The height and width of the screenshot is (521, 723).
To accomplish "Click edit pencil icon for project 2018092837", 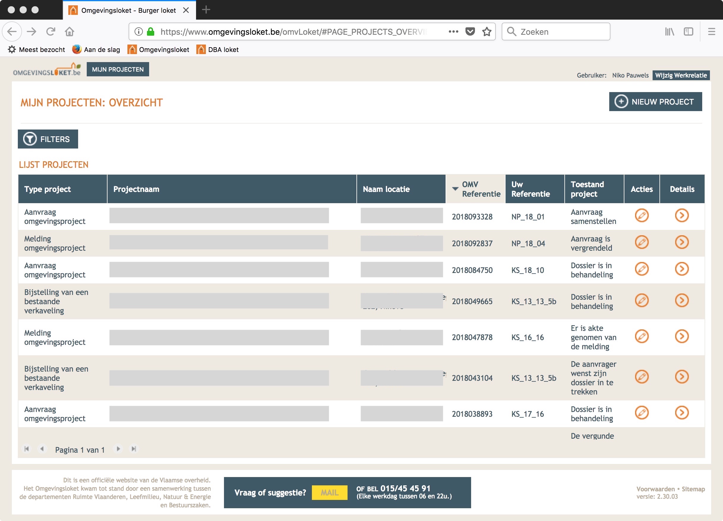I will tap(641, 242).
